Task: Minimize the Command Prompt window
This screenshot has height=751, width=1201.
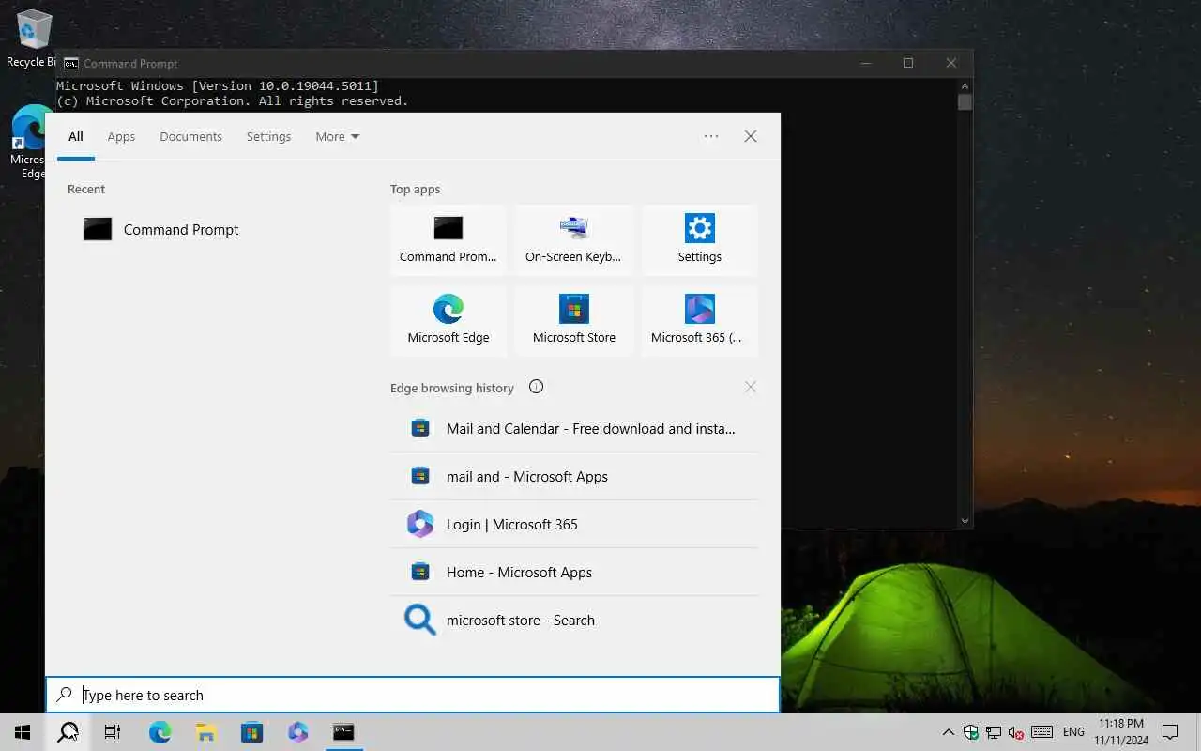Action: coord(865,63)
